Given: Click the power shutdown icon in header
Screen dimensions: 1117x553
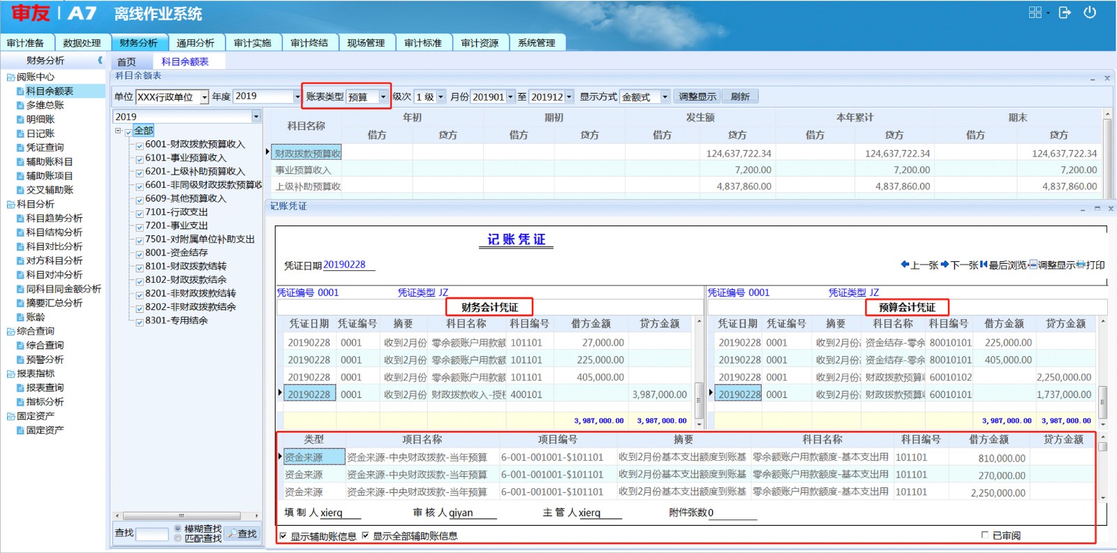Looking at the screenshot, I should click(x=1090, y=13).
